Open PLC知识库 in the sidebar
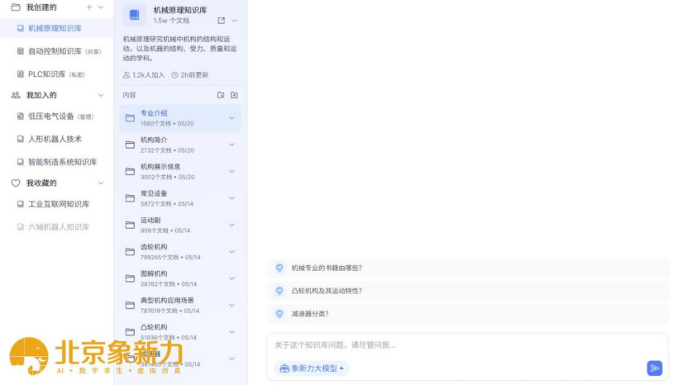687x385 pixels. (x=46, y=74)
